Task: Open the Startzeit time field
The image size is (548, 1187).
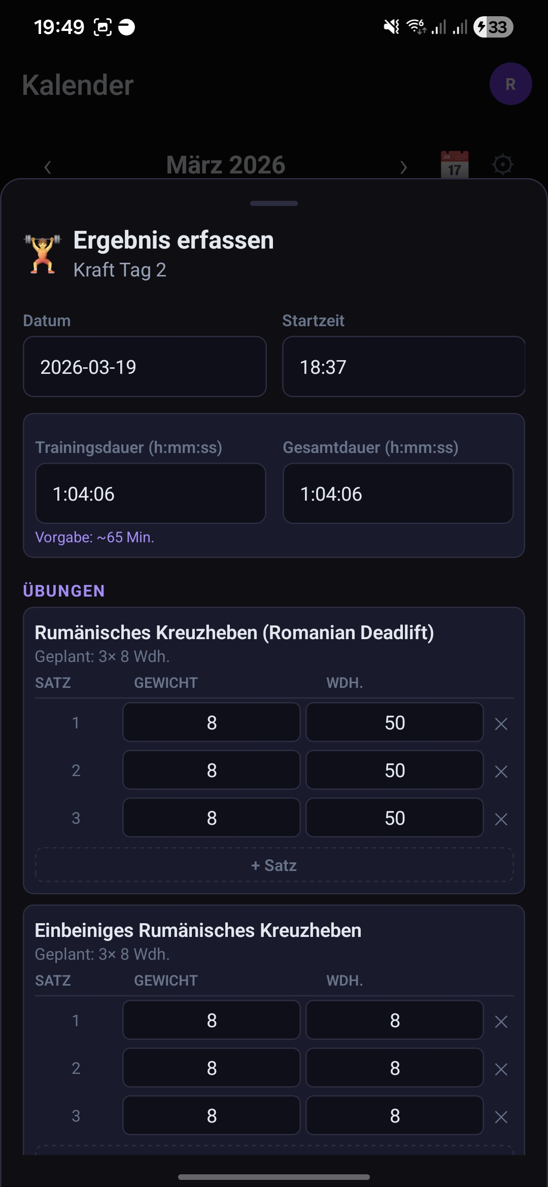Action: [x=403, y=367]
